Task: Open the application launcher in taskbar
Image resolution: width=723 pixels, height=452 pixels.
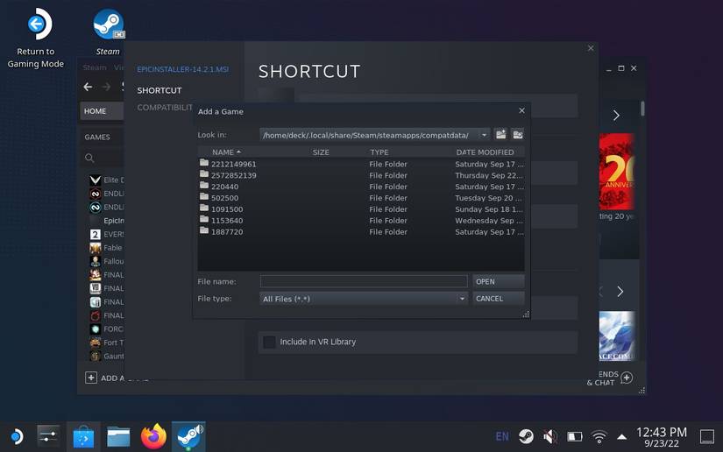Action: [x=16, y=436]
